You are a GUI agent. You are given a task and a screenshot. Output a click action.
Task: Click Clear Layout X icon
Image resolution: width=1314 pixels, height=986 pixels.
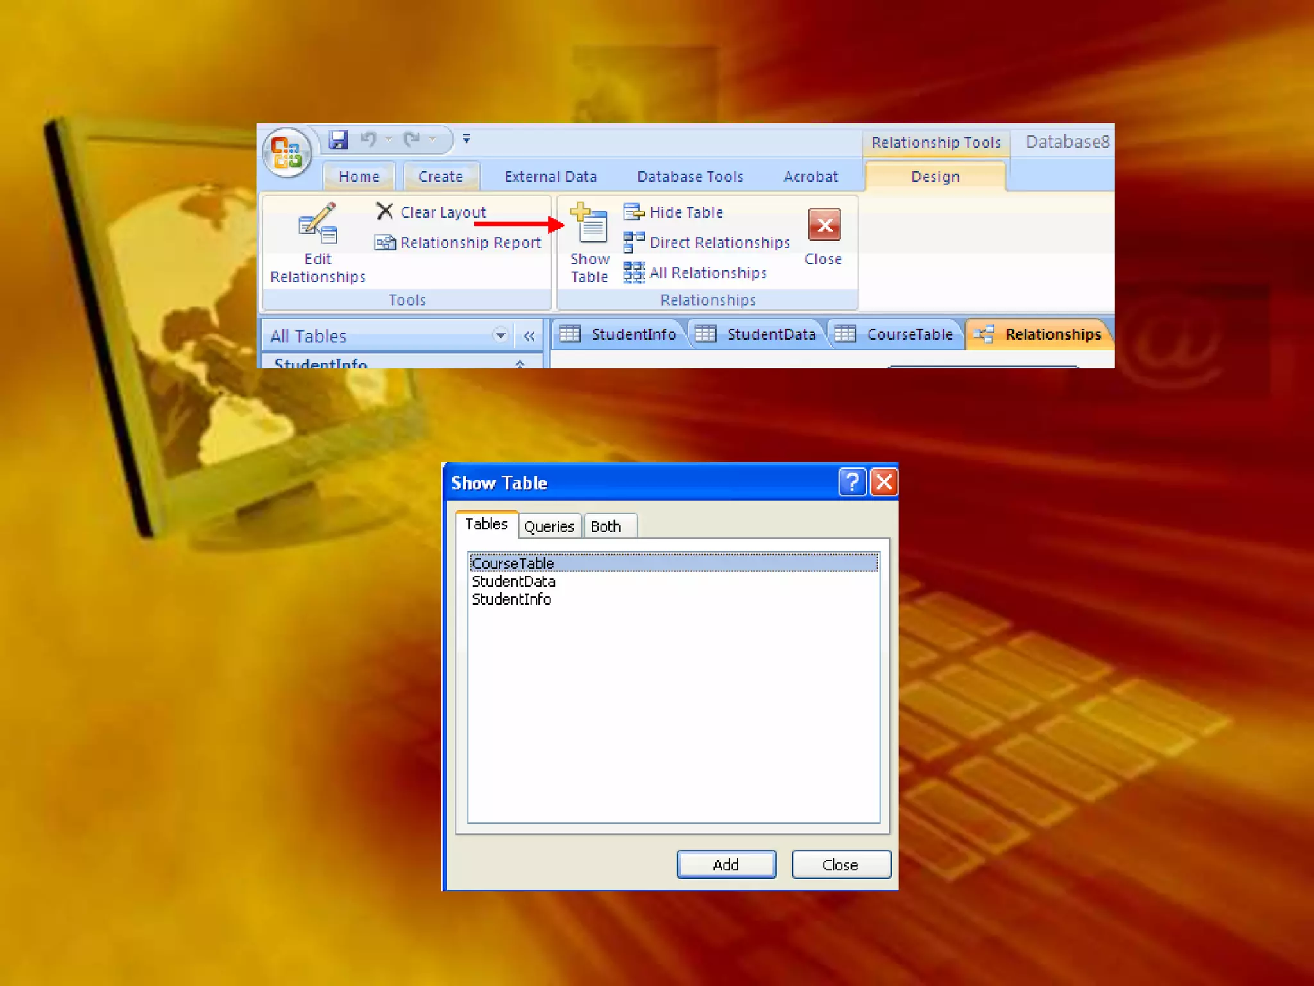tap(384, 211)
